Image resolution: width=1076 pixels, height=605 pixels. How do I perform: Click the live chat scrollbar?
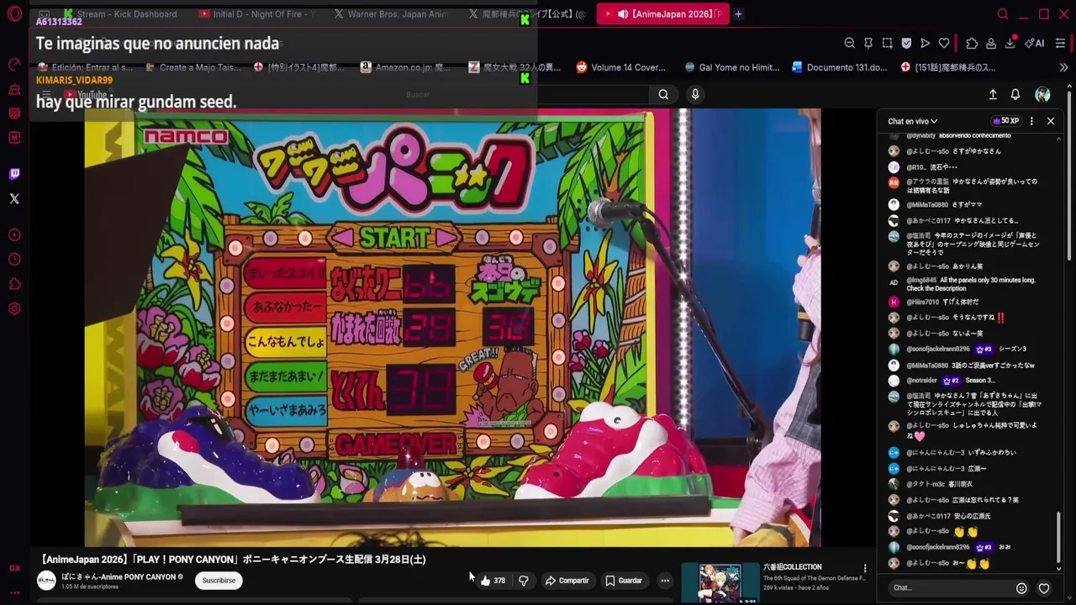[x=1059, y=538]
